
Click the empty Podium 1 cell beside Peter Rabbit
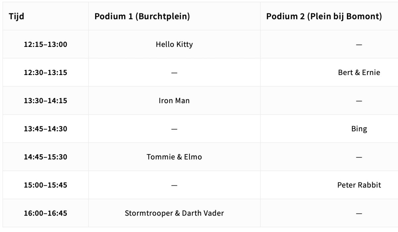click(x=174, y=185)
